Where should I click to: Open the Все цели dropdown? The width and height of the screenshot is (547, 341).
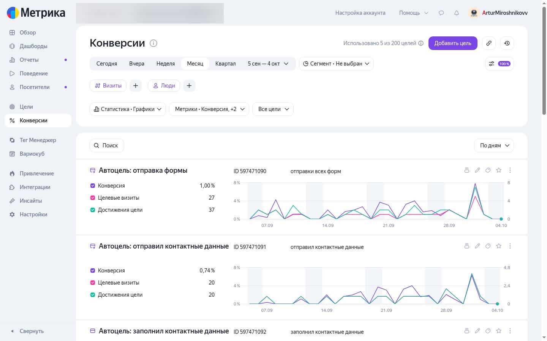tap(273, 109)
